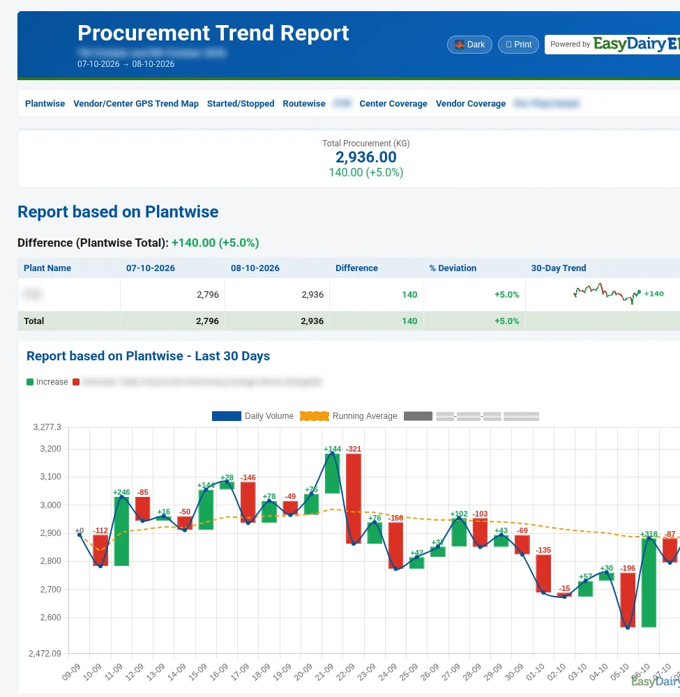Click the date range 07-10-2026 → 08-10-2026
The height and width of the screenshot is (697, 680).
[126, 64]
